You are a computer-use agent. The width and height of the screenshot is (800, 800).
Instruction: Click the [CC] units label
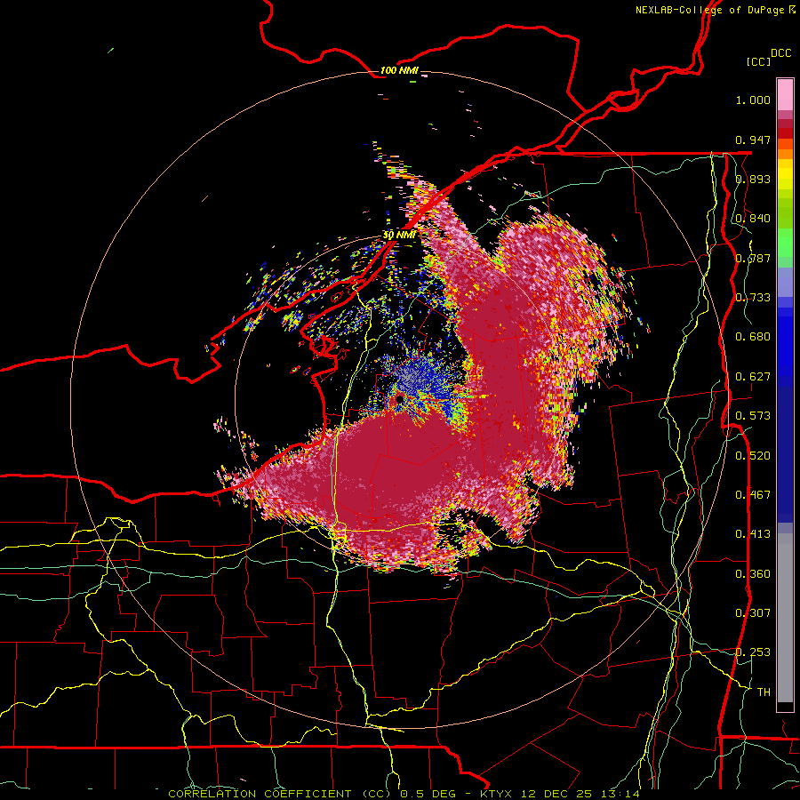tap(758, 61)
